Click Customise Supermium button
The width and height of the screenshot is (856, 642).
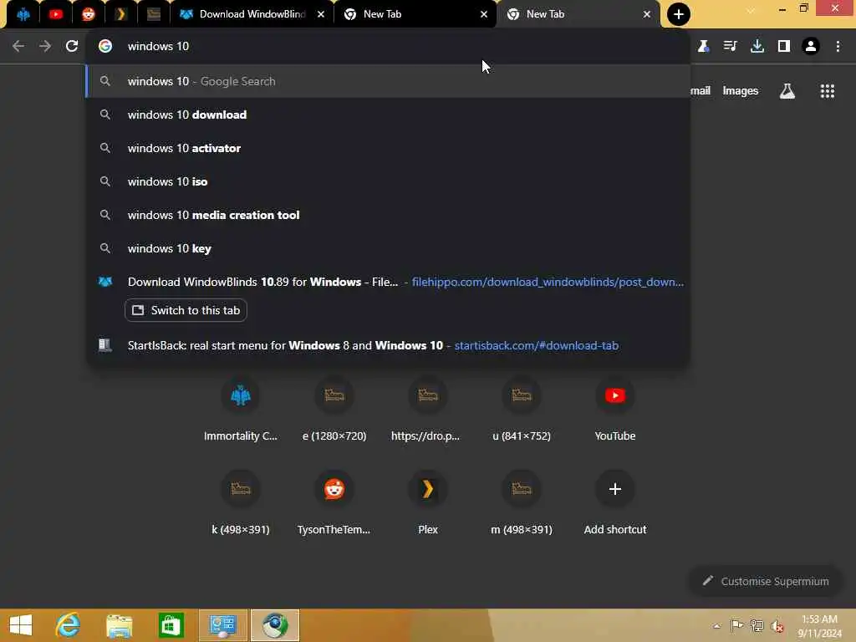[x=766, y=581]
